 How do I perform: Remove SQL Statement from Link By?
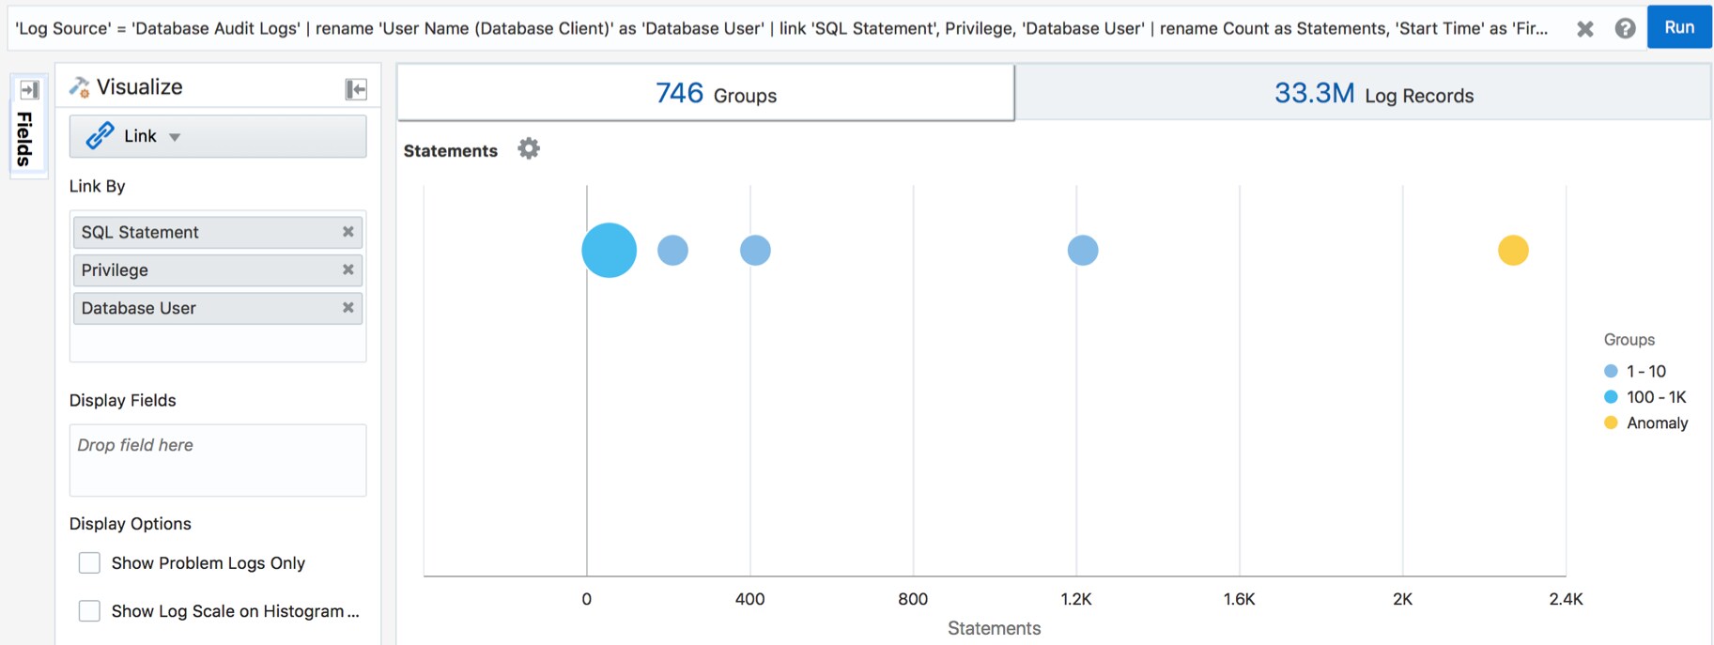point(347,232)
